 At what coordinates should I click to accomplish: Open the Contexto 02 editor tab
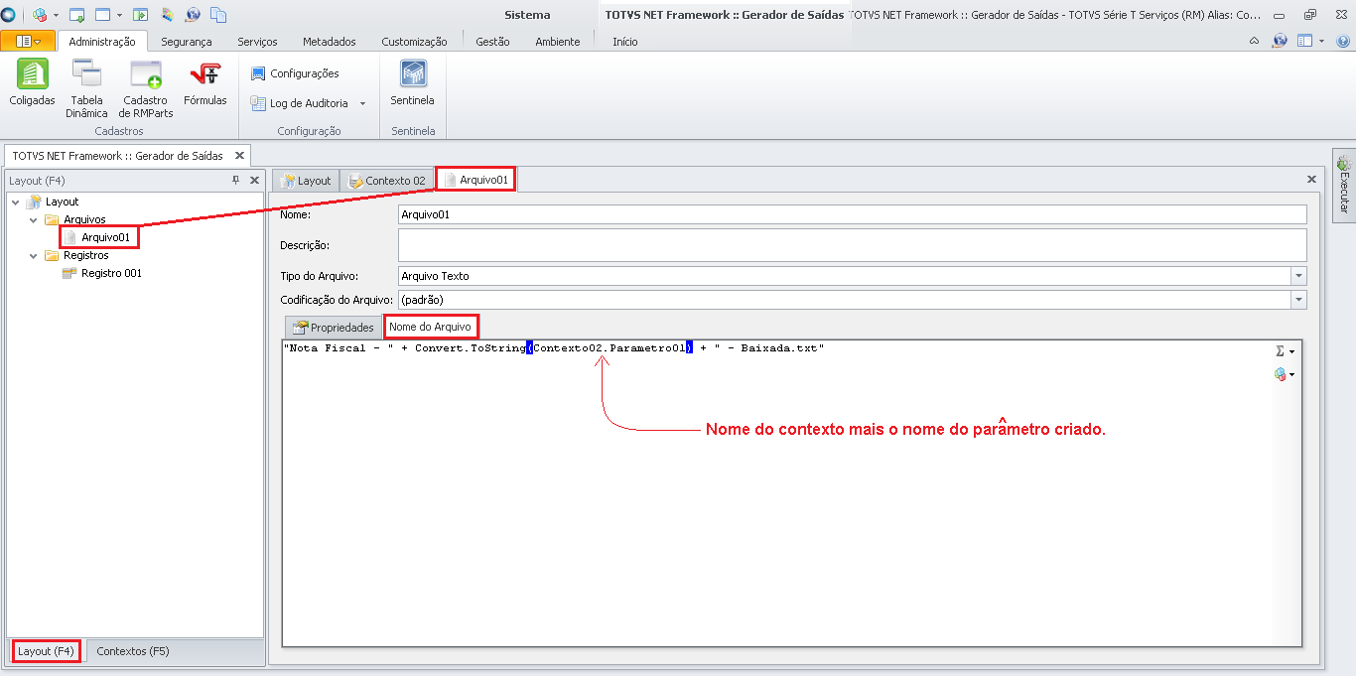pyautogui.click(x=387, y=181)
